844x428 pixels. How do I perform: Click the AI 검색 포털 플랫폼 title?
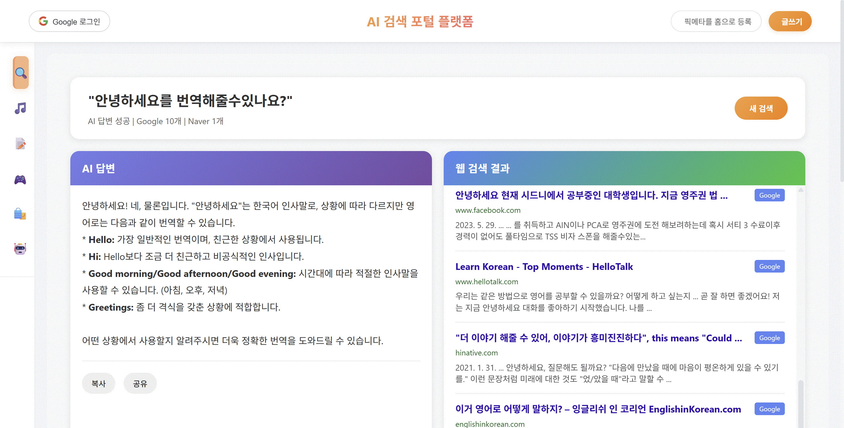click(x=420, y=22)
